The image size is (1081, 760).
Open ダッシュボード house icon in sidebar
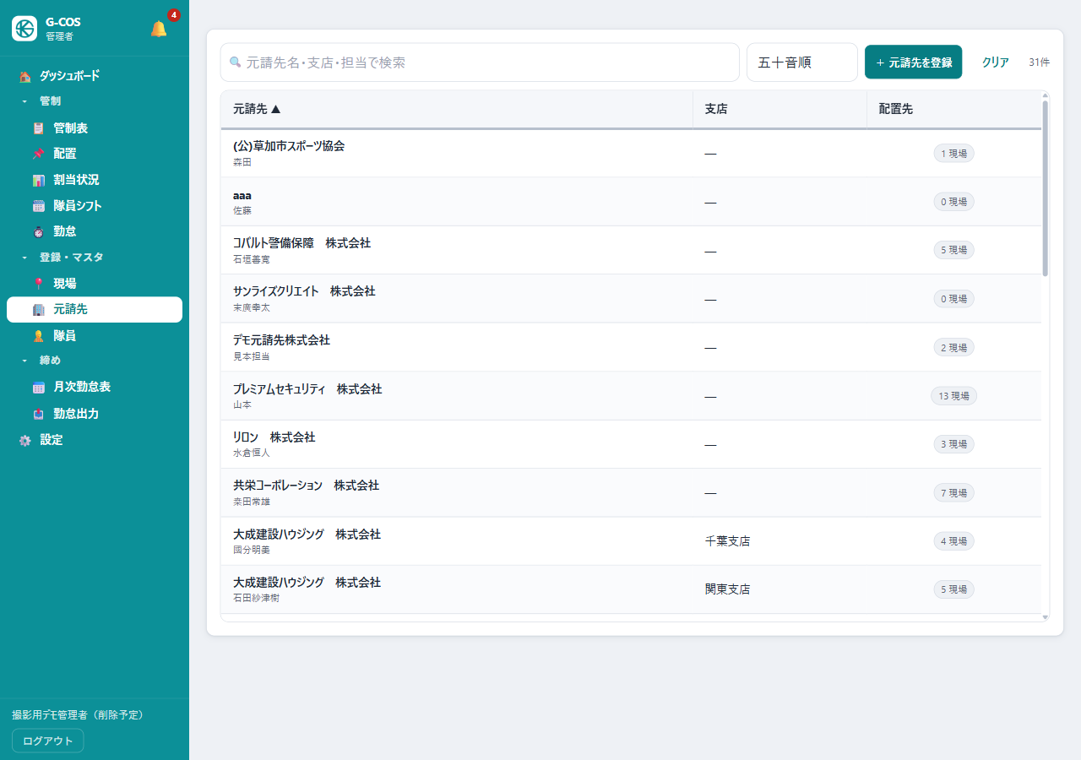25,76
